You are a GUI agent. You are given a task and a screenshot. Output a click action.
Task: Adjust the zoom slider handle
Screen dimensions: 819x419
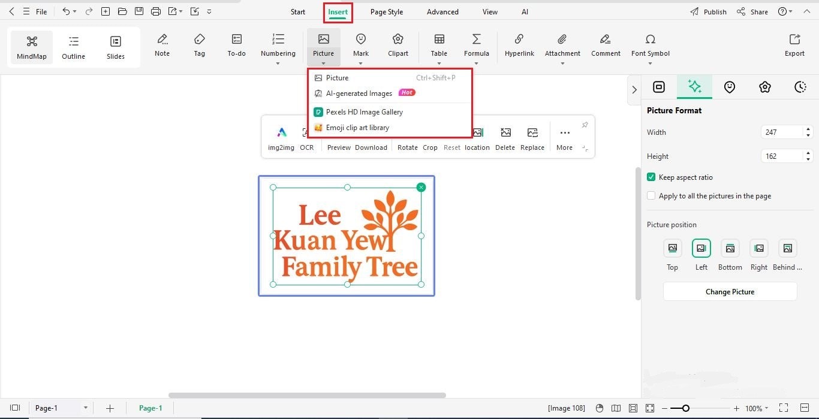(685, 408)
